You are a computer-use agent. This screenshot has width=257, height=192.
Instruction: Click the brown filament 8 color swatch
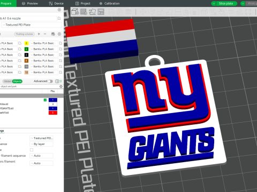pos(26,61)
